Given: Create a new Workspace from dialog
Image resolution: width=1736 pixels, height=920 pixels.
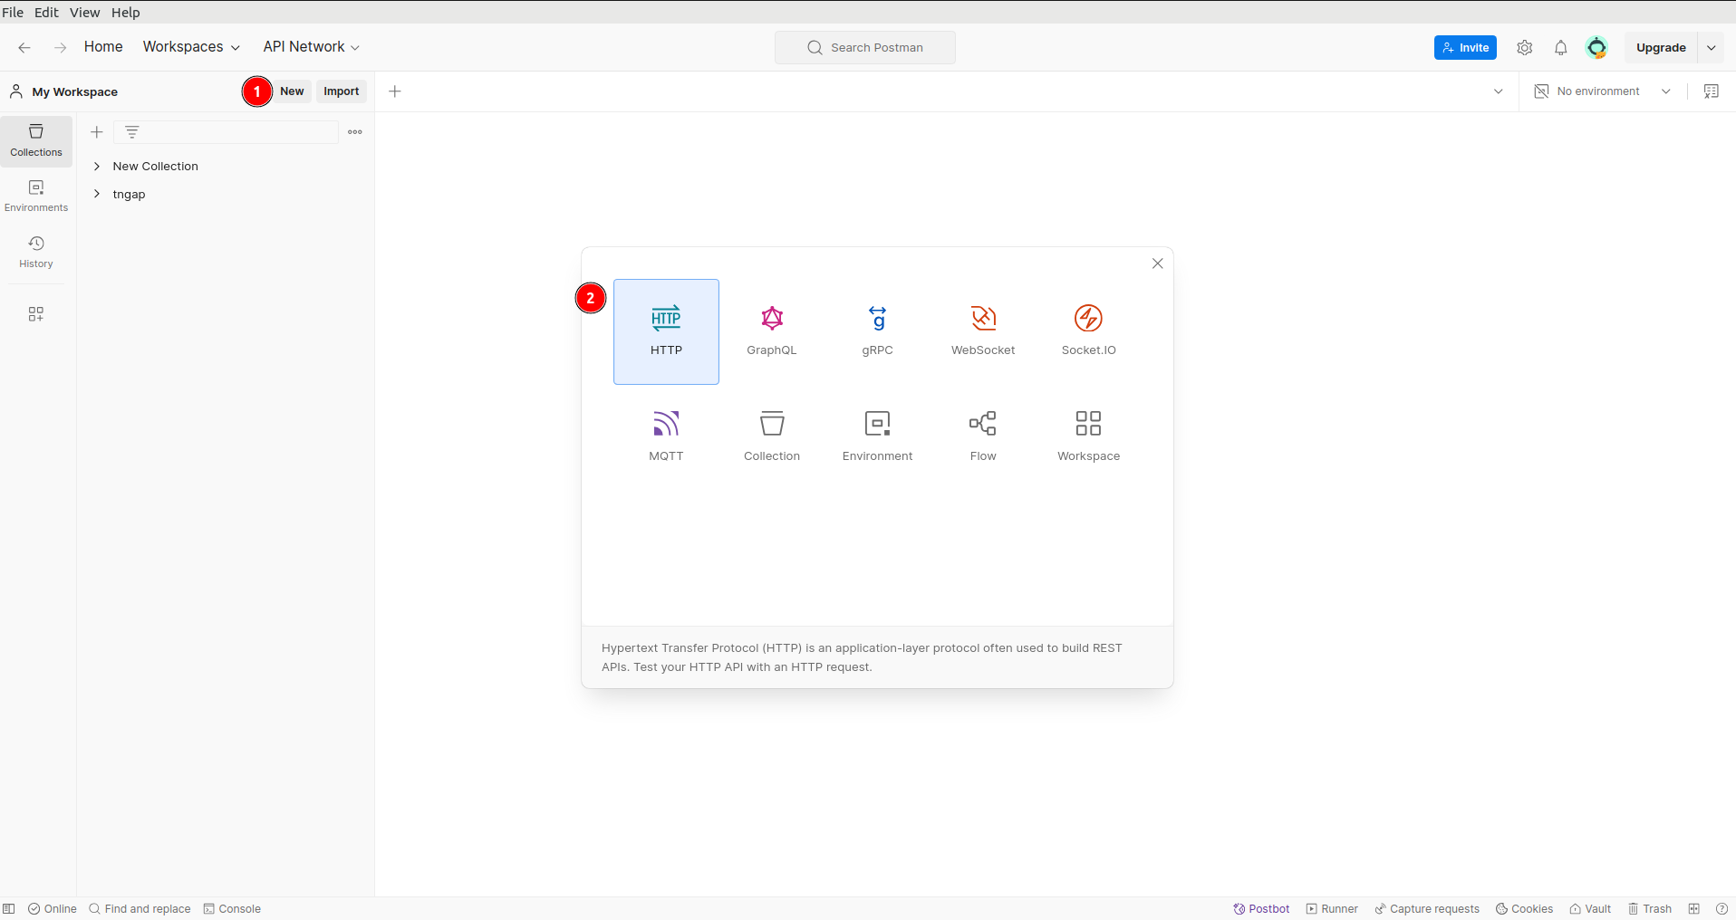Looking at the screenshot, I should pyautogui.click(x=1088, y=437).
